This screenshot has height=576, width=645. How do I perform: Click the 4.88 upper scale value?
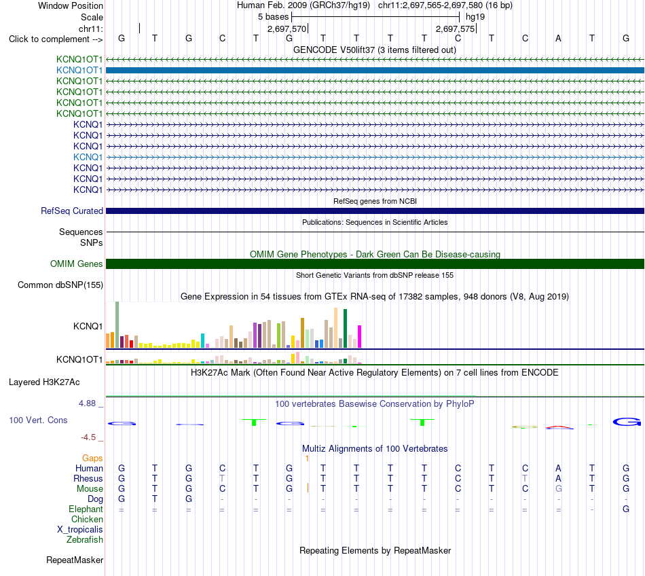(87, 403)
